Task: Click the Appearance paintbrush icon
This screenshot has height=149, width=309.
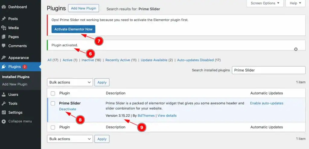Action: 4,58
